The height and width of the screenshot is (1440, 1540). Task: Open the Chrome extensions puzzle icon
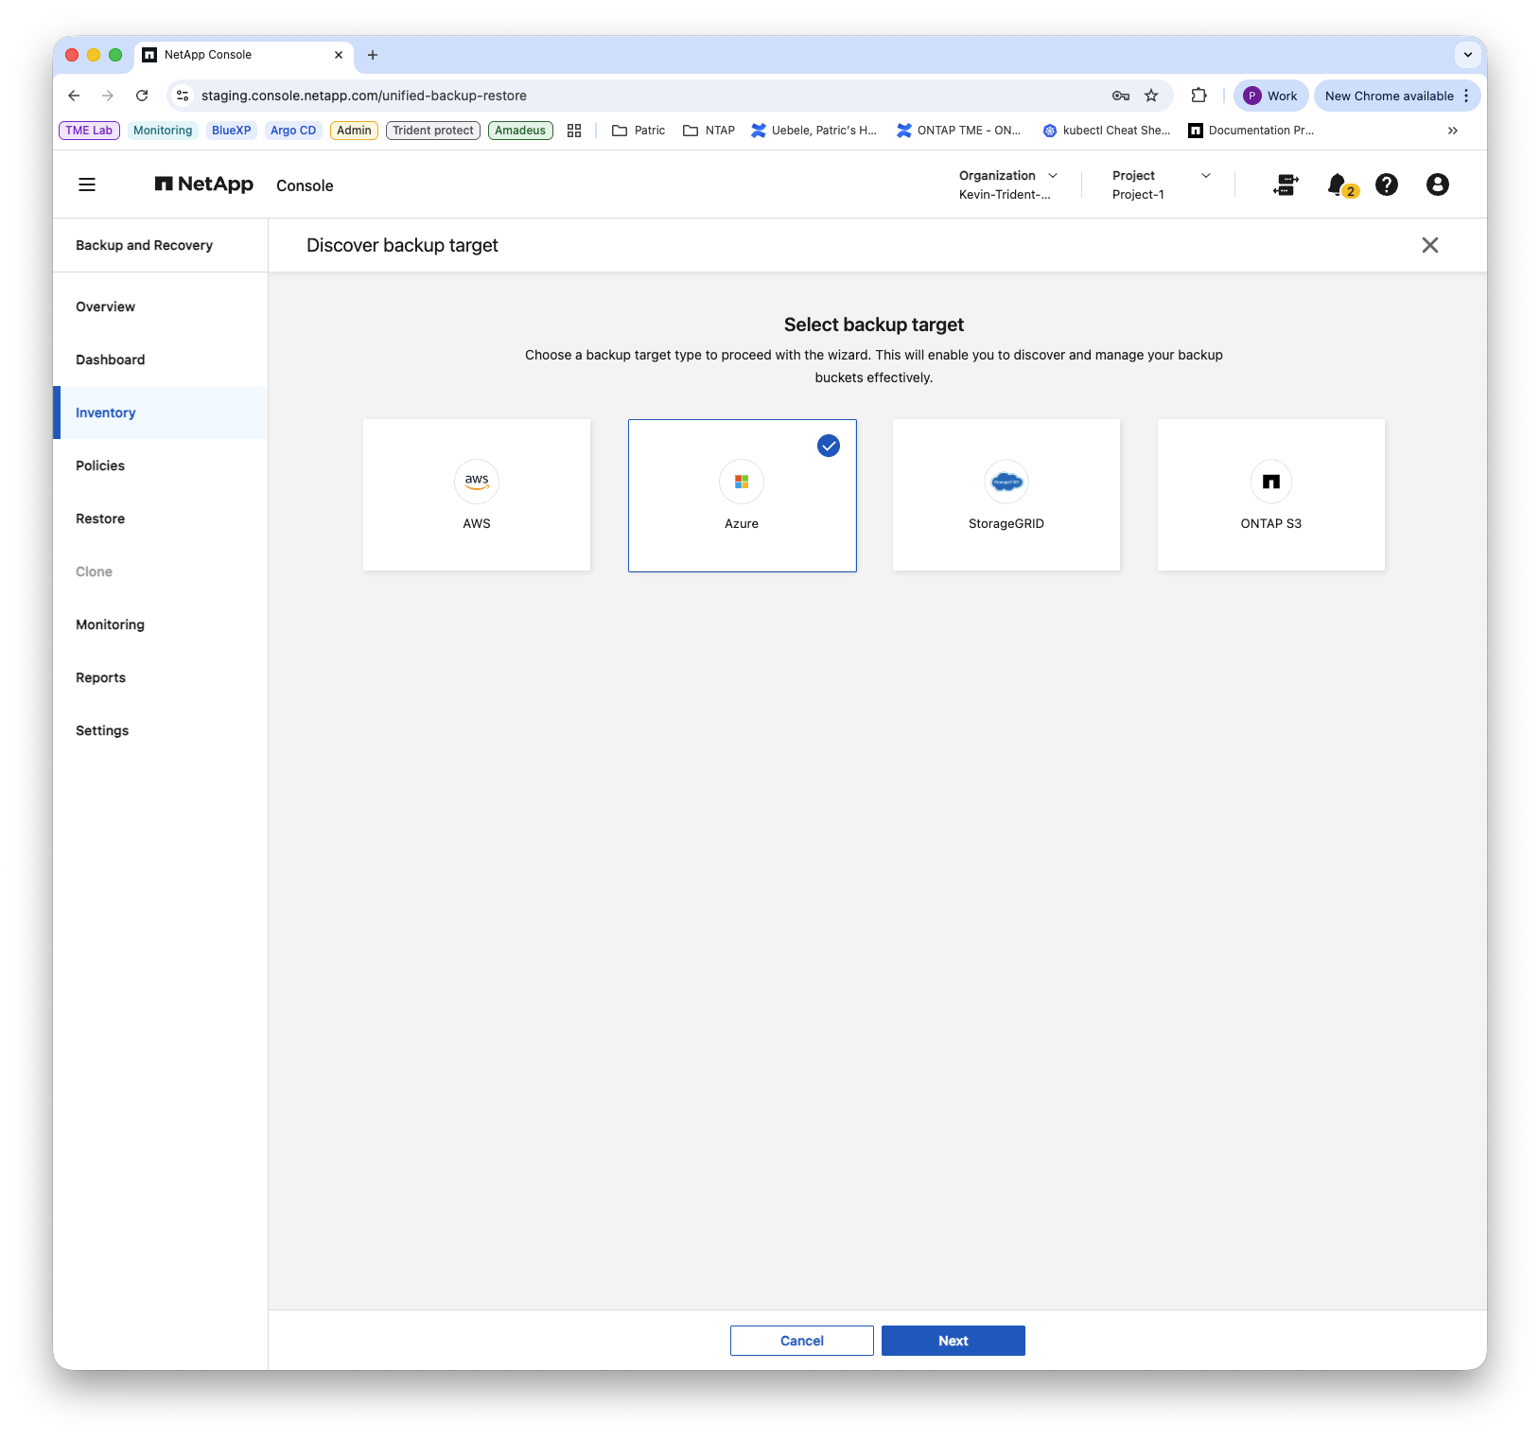tap(1199, 96)
